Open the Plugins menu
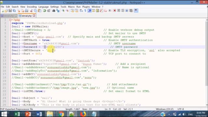The height and width of the screenshot is (117, 208). coord(86,7)
